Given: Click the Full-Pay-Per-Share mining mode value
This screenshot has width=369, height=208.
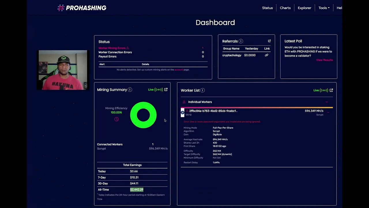Looking at the screenshot, I should [223, 128].
